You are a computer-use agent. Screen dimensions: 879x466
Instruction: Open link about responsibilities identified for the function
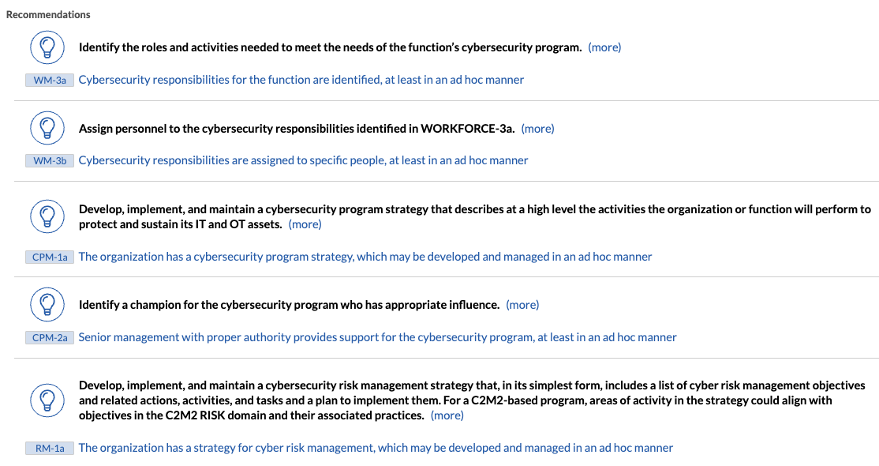[301, 80]
